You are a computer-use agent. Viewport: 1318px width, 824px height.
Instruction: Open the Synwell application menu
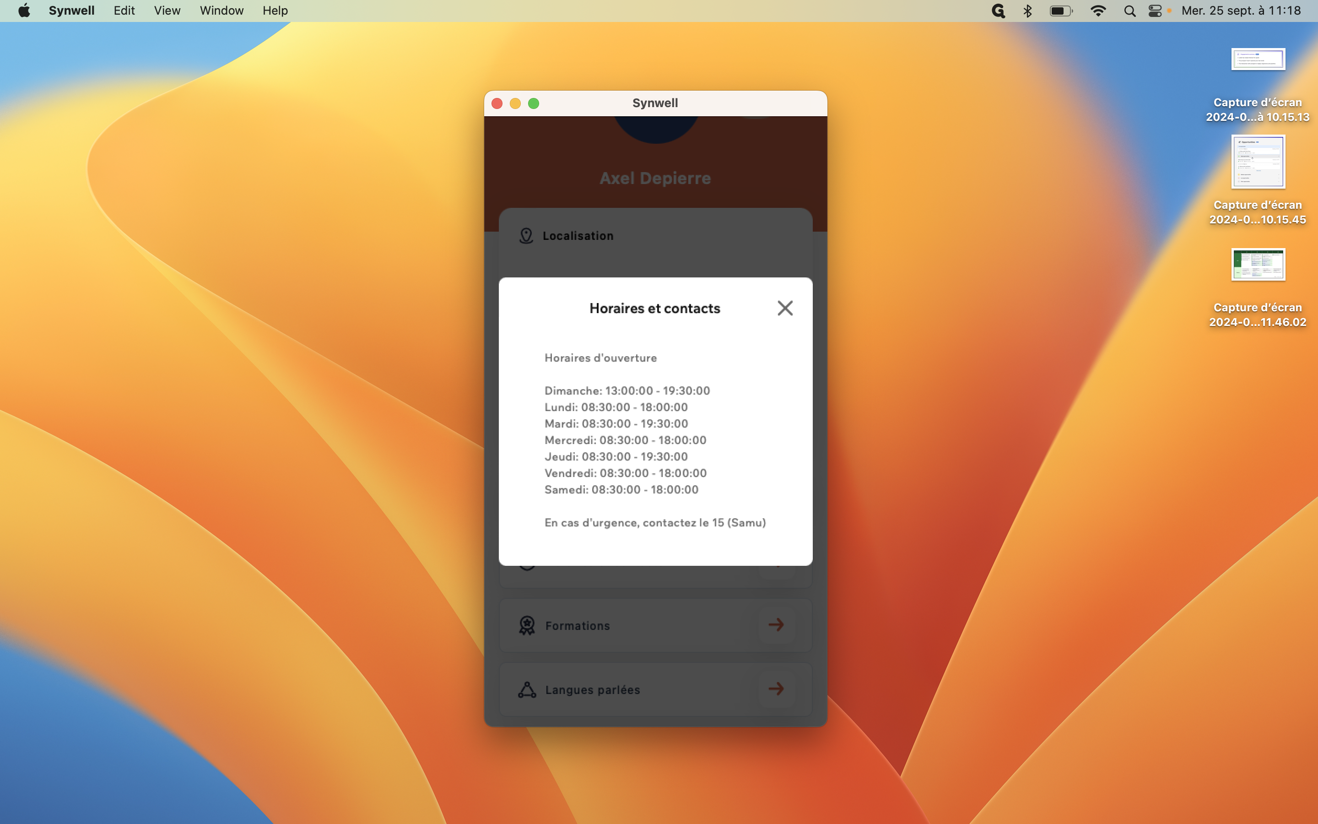[x=71, y=11]
